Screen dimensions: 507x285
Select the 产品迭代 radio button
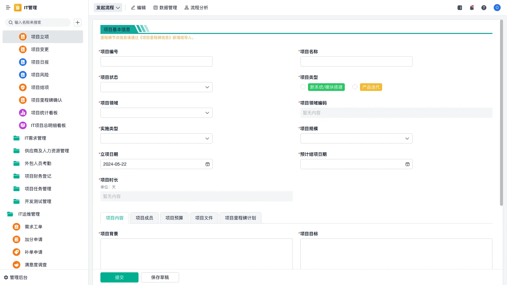355,87
